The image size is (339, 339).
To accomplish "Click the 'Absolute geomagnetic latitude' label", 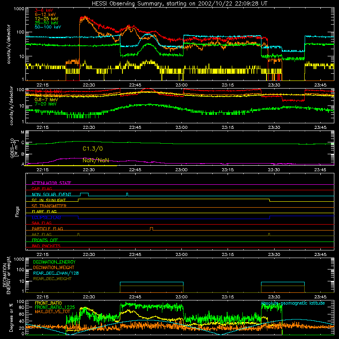I will (x=293, y=303).
